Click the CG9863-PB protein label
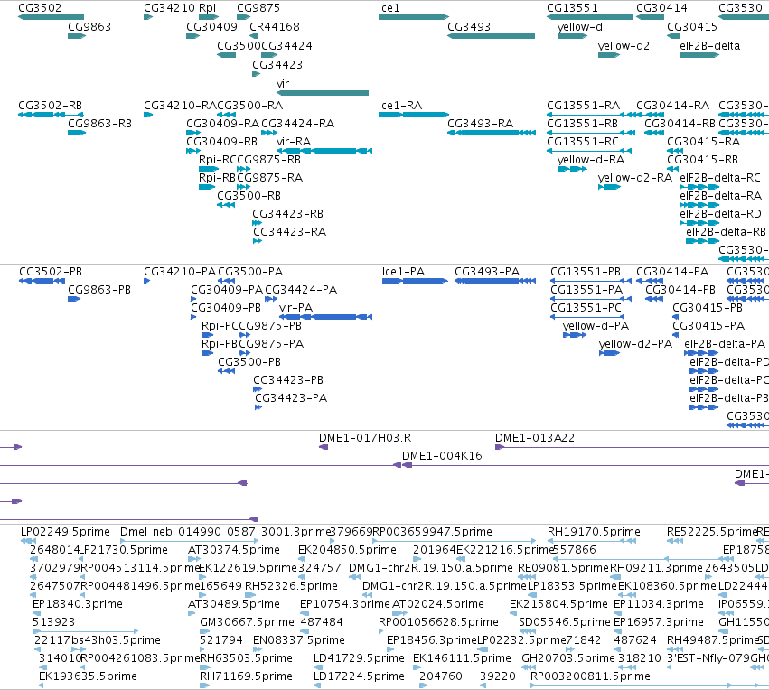 pyautogui.click(x=99, y=290)
